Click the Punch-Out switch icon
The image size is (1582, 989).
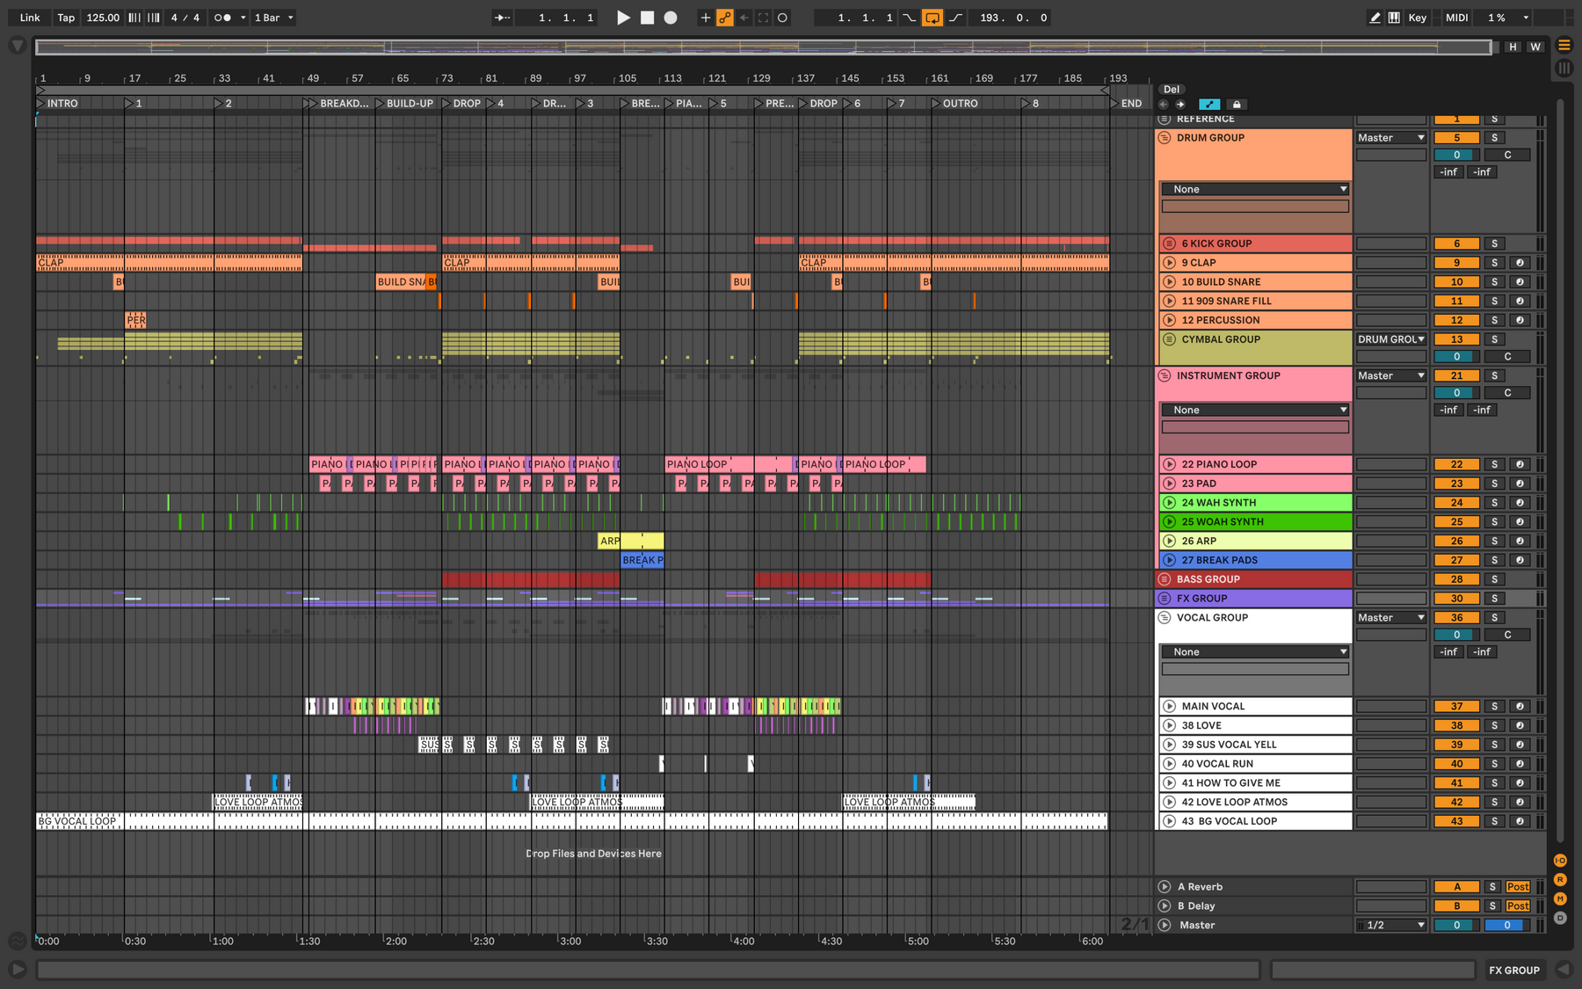955,18
